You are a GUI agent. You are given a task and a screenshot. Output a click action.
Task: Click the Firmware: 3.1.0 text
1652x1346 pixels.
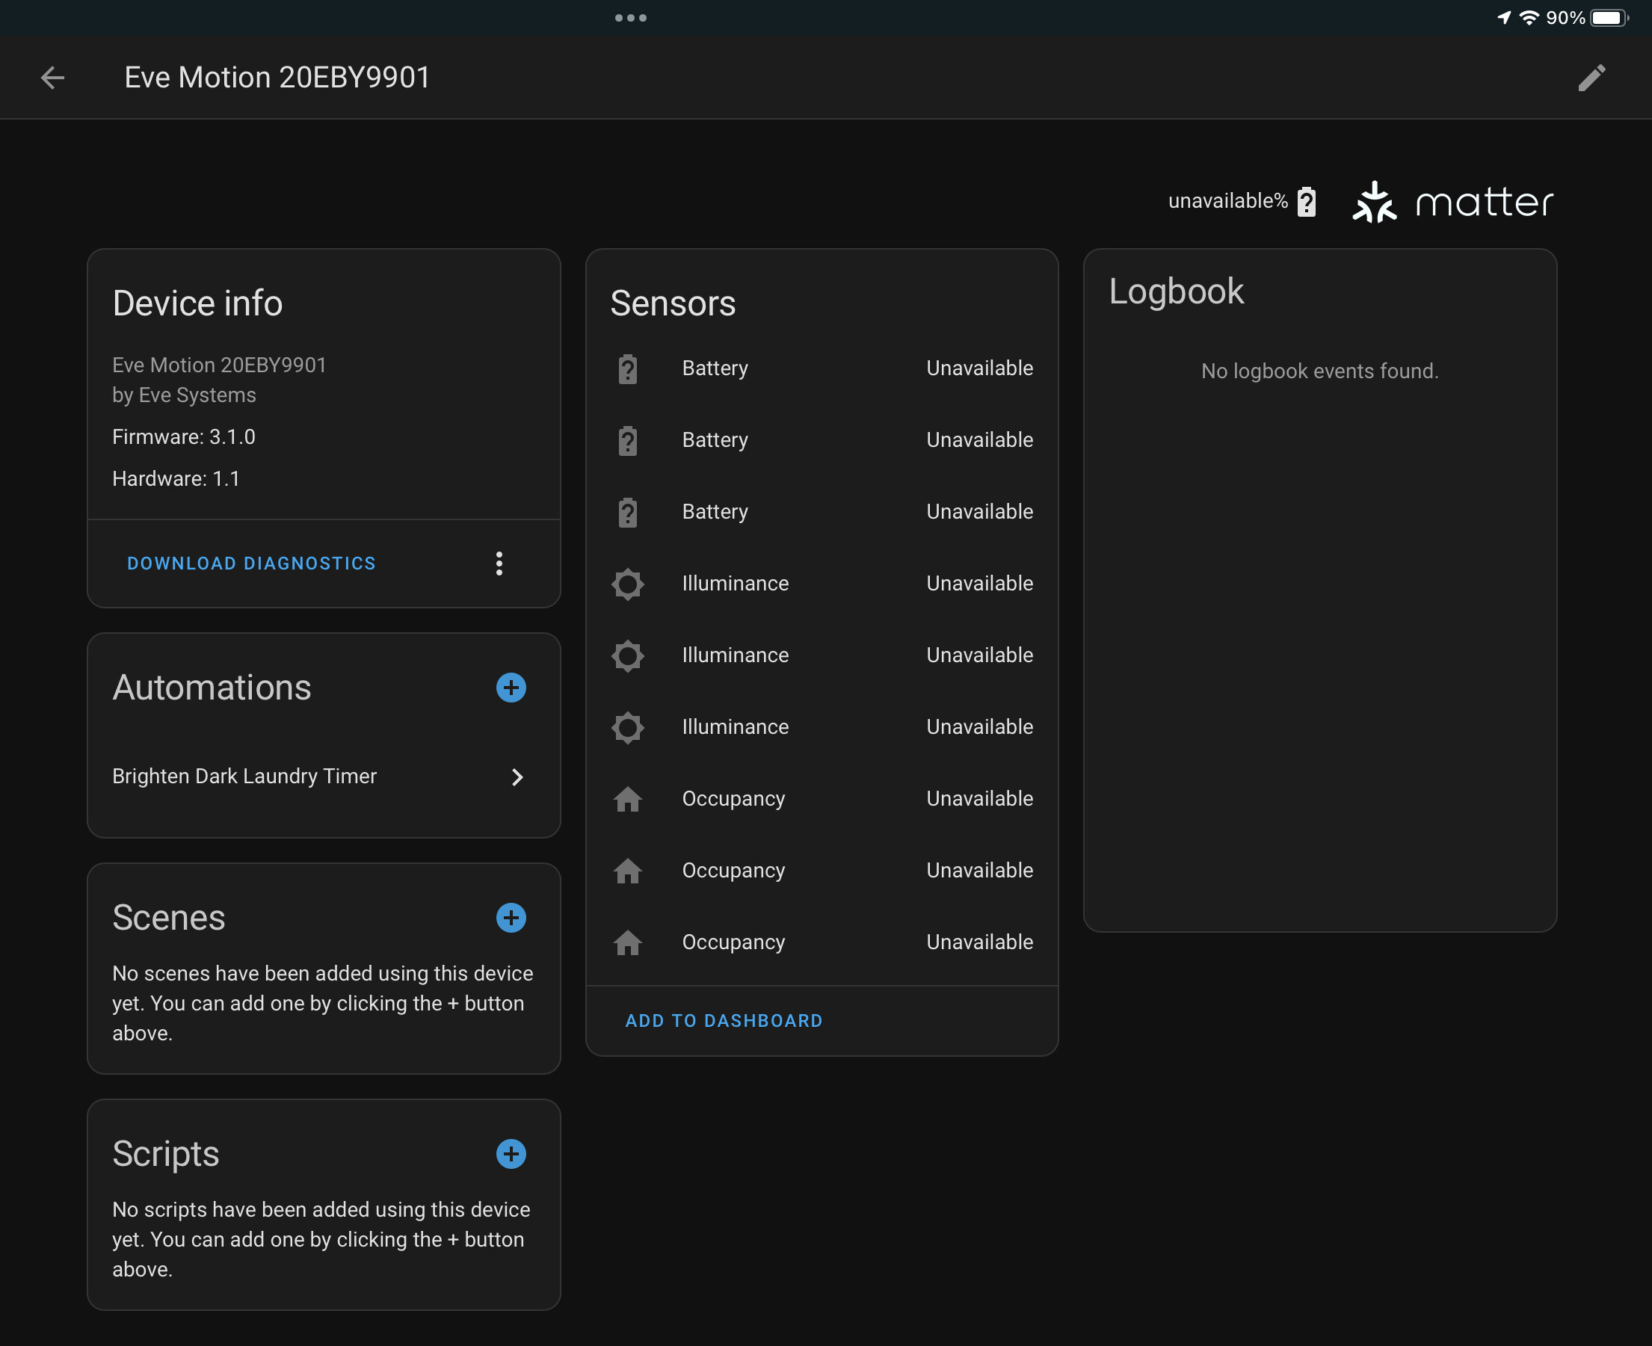184,437
